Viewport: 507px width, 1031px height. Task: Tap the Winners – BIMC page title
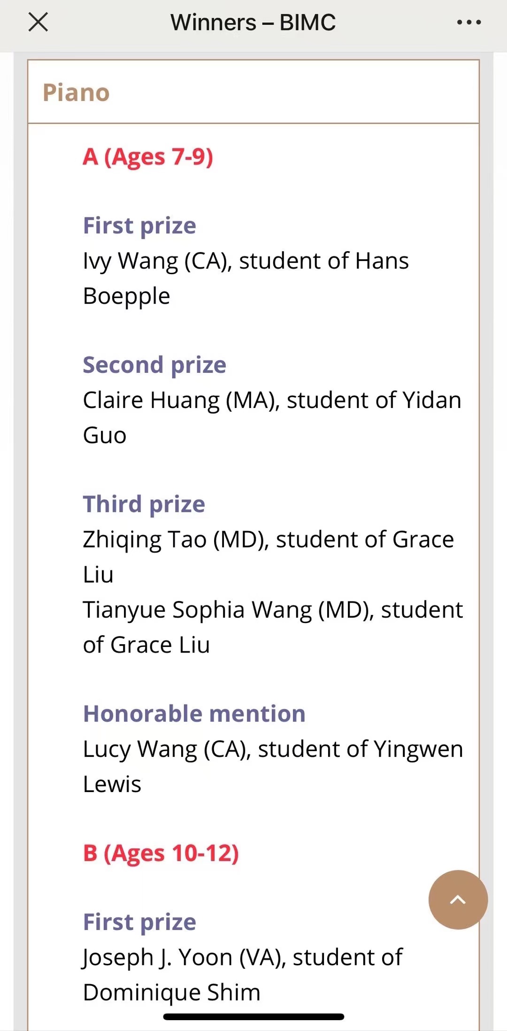coord(253,22)
